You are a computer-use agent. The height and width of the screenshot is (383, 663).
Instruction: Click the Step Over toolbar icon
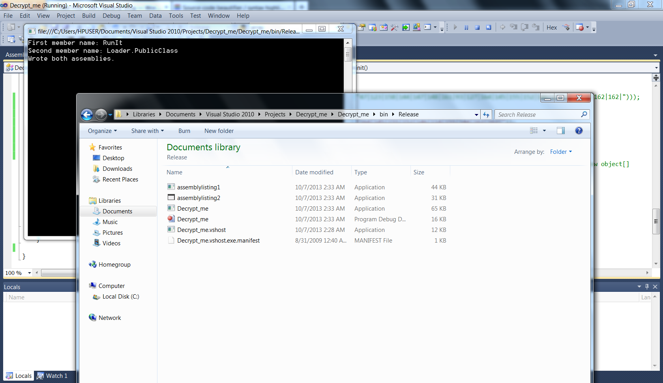pyautogui.click(x=524, y=28)
